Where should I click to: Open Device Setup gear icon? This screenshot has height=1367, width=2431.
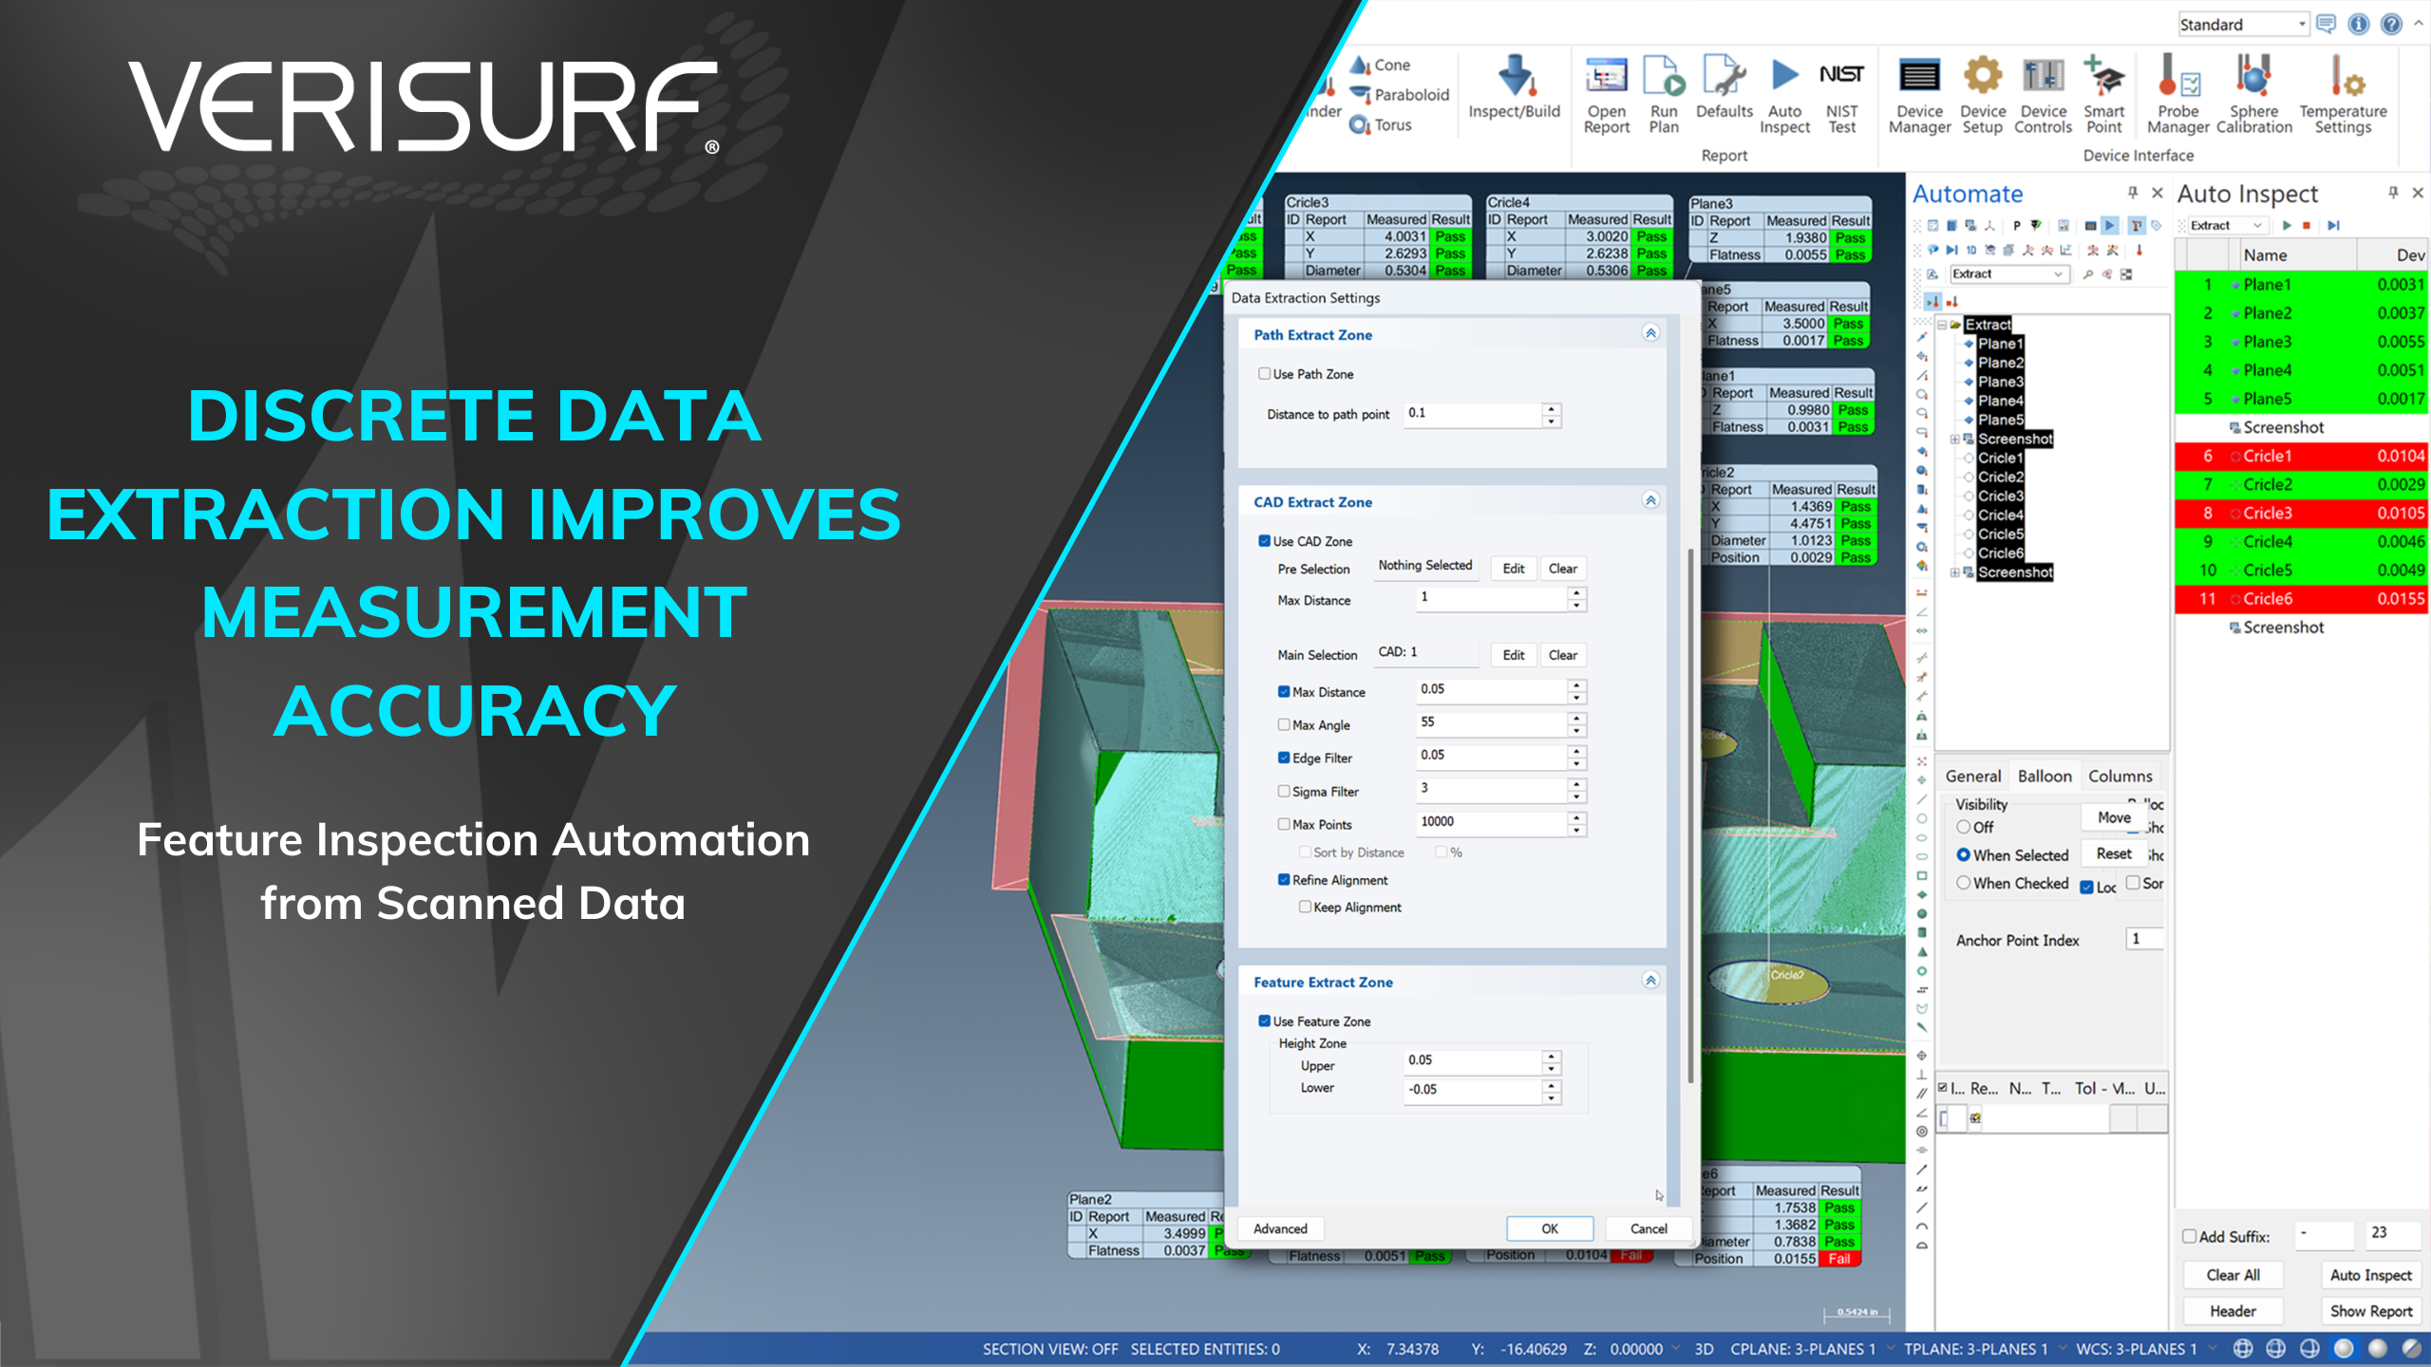pos(1982,95)
